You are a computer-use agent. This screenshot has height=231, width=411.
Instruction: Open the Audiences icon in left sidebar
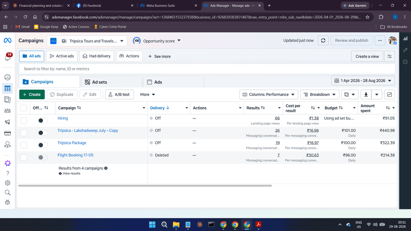point(8,111)
